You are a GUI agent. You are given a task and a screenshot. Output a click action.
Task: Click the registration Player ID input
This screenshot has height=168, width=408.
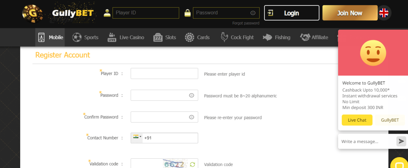coord(164,74)
